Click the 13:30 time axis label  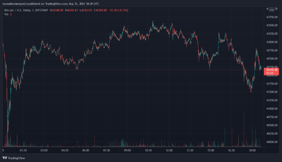(x=190, y=150)
